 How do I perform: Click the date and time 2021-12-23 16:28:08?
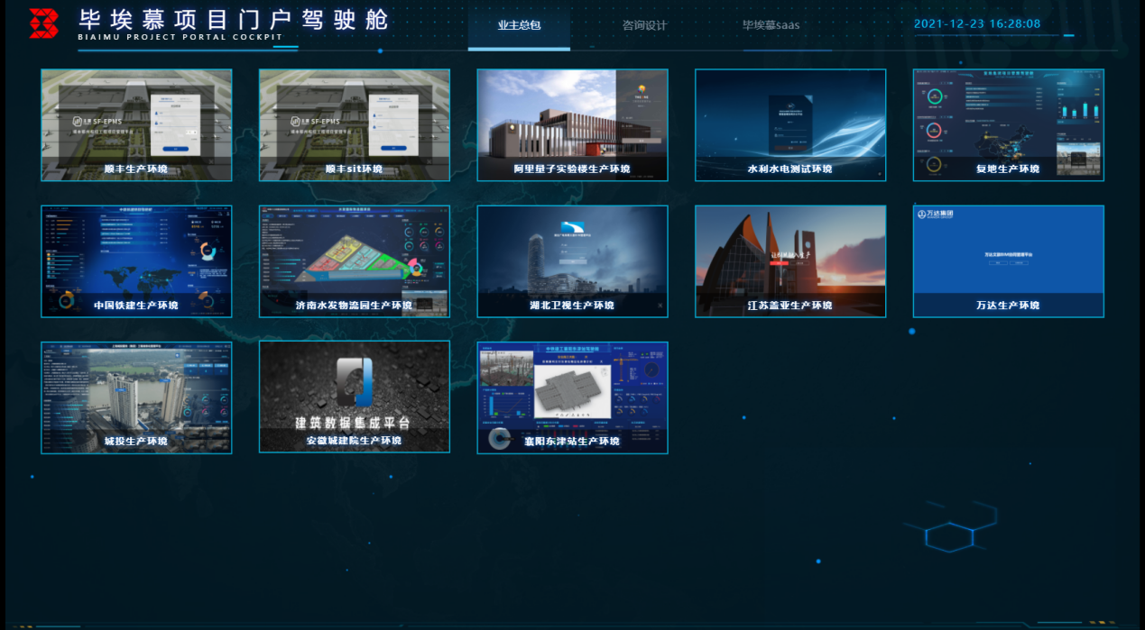[x=977, y=24]
